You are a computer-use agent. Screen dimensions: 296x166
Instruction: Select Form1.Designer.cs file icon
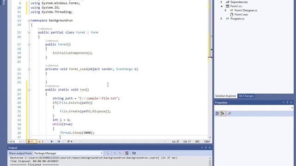tap(232, 10)
